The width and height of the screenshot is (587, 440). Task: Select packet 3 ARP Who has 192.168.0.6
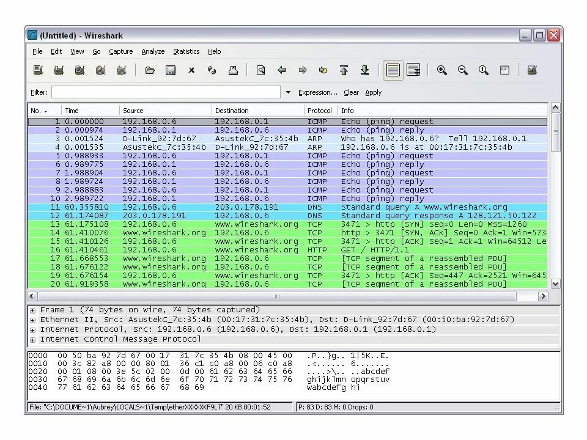point(288,139)
